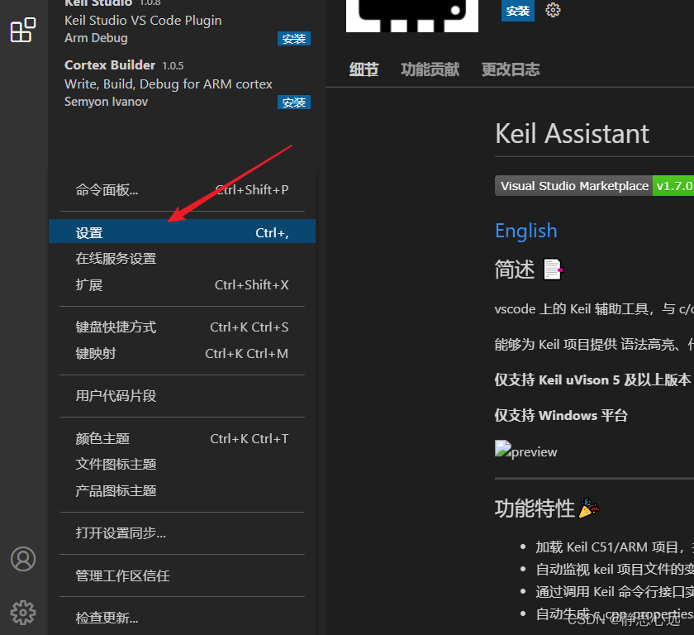The width and height of the screenshot is (694, 635).
Task: Click the broken preview image placeholder
Action: [525, 450]
